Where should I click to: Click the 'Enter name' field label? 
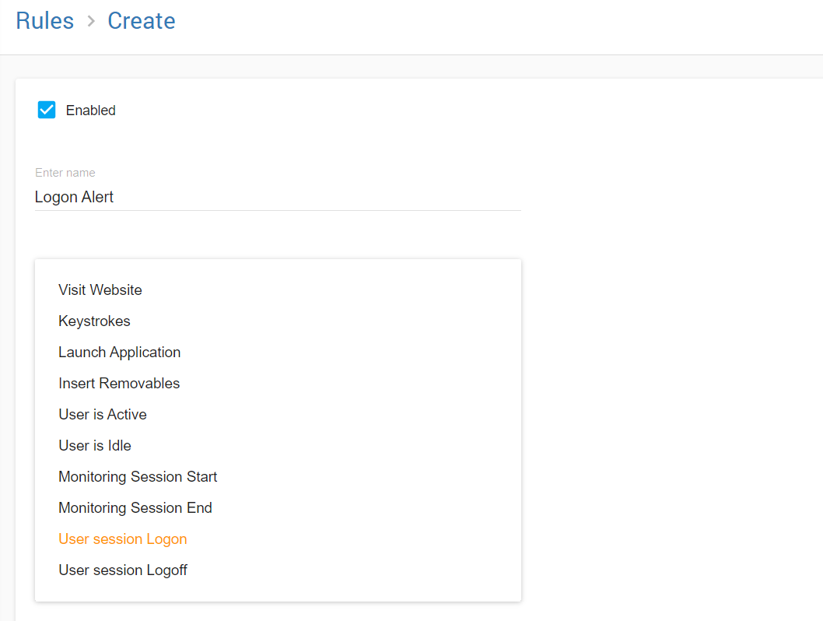click(65, 173)
